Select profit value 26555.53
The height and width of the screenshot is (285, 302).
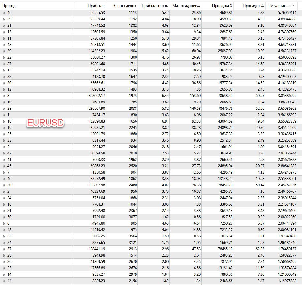(x=98, y=13)
